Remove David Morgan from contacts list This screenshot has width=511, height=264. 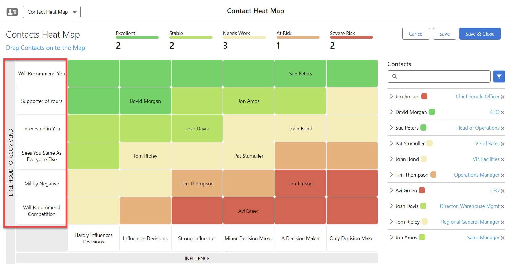(503, 112)
